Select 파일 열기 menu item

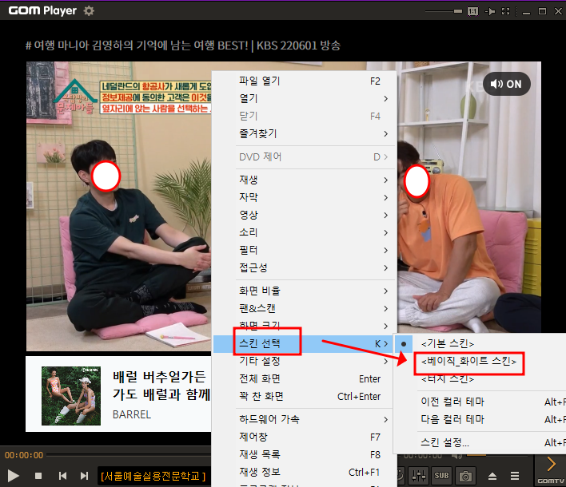[x=305, y=81]
